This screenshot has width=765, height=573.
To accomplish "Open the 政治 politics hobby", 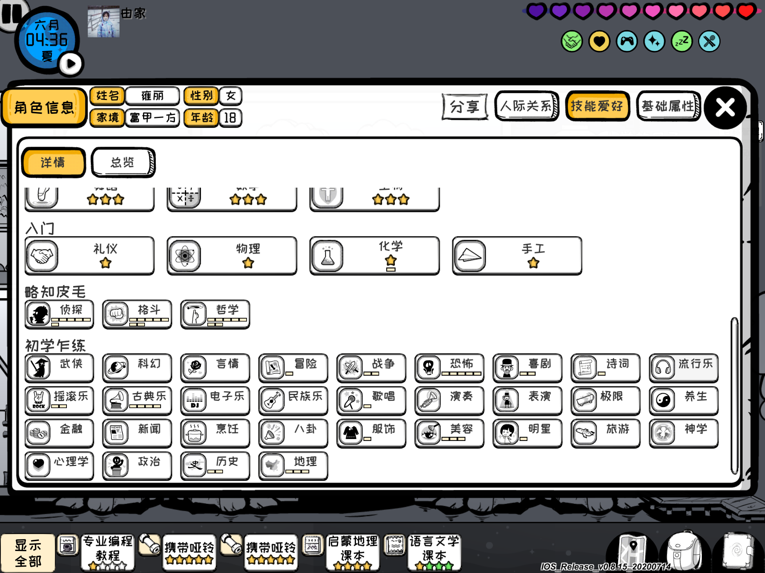I will point(137,466).
